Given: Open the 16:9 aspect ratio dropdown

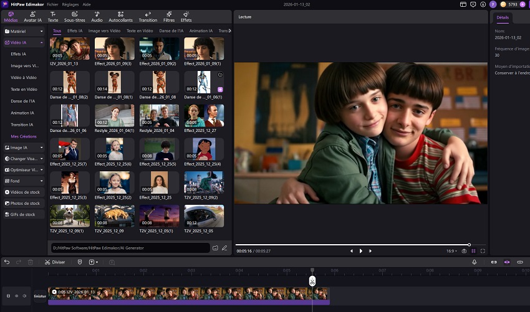Looking at the screenshot, I should tap(451, 251).
